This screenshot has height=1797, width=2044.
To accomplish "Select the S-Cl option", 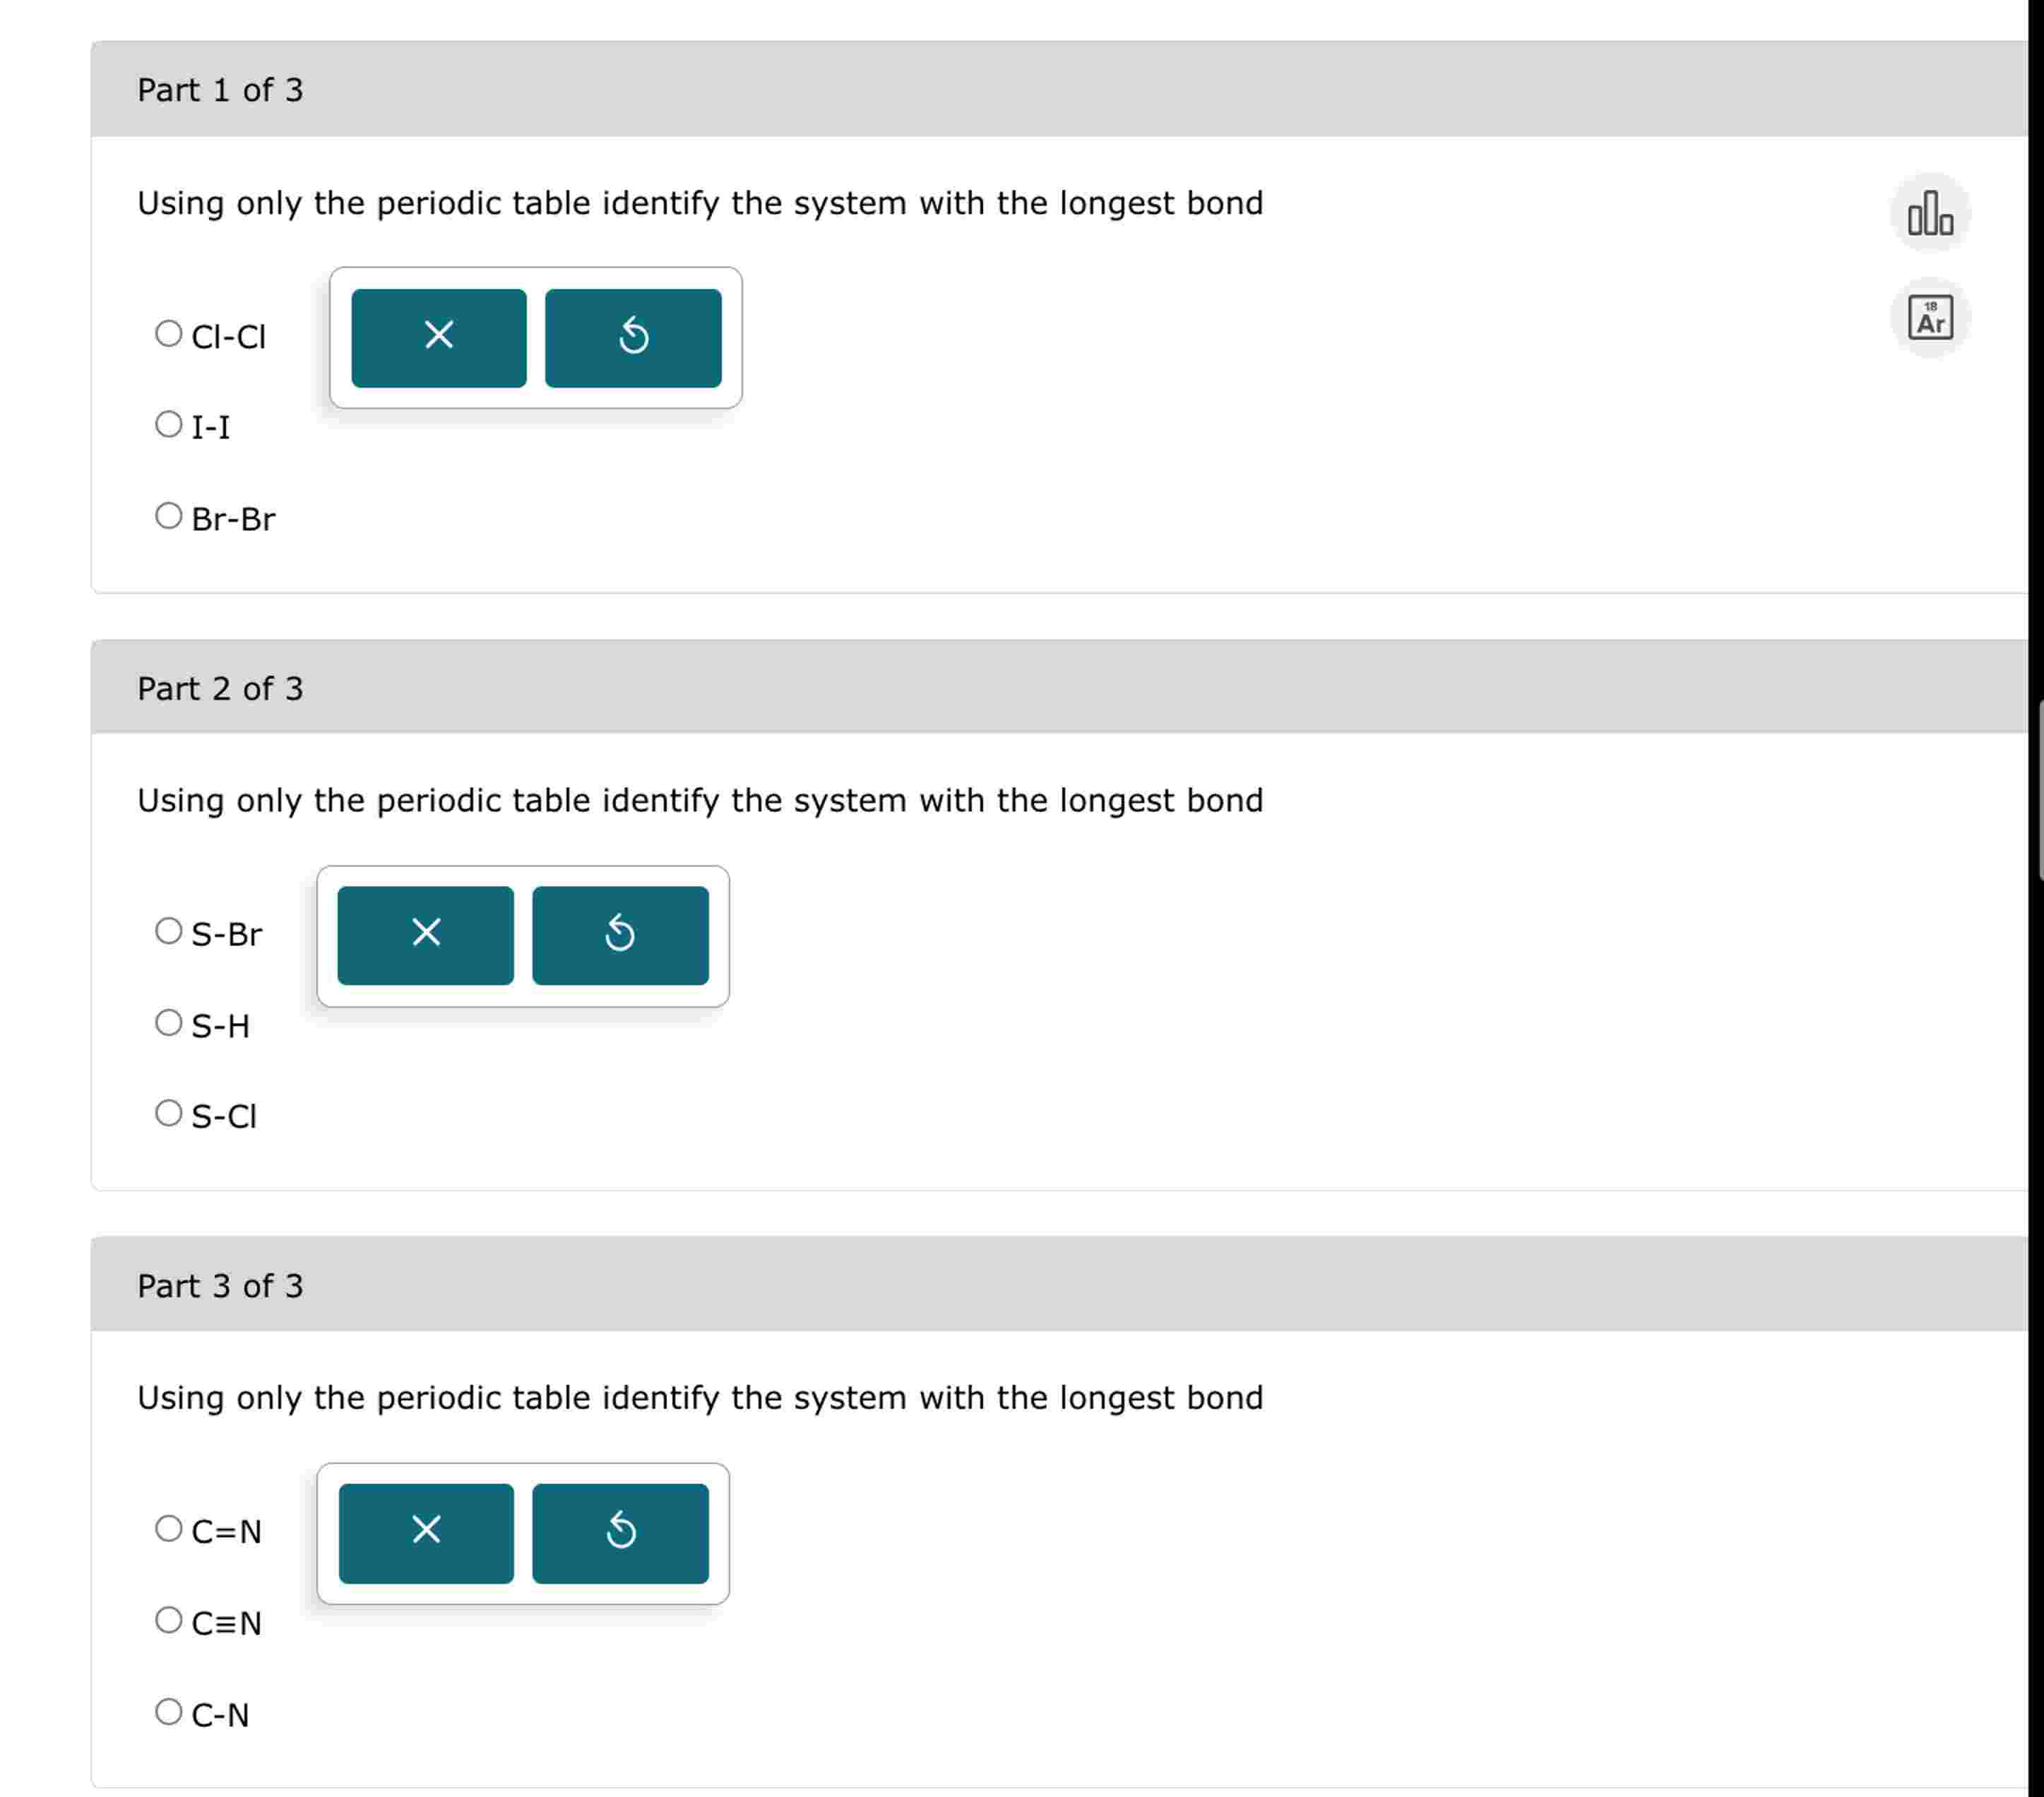I will (x=168, y=1111).
